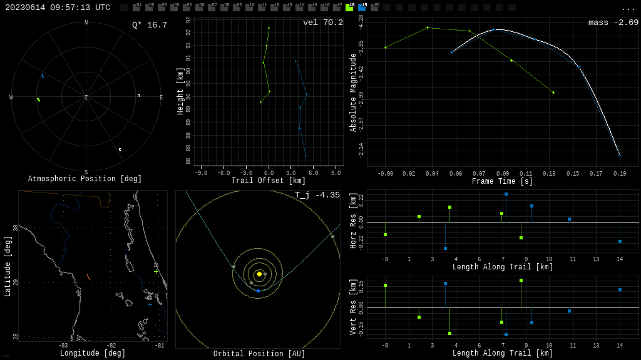Click the yellow Sun in orbital plot
This screenshot has height=360, width=641.
click(259, 274)
